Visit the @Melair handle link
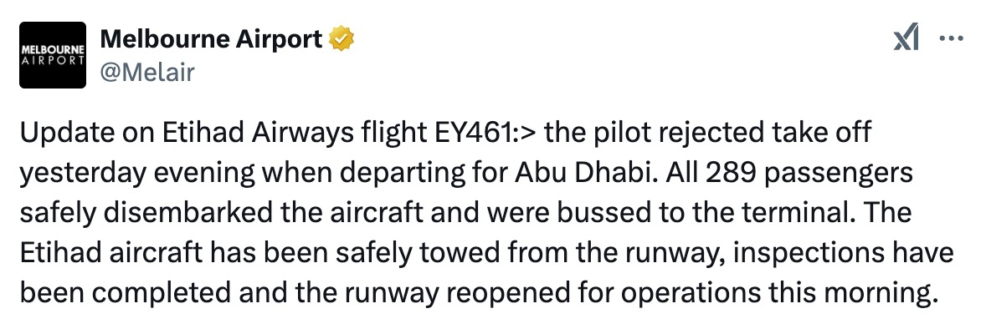This screenshot has height=334, width=986. click(x=147, y=72)
